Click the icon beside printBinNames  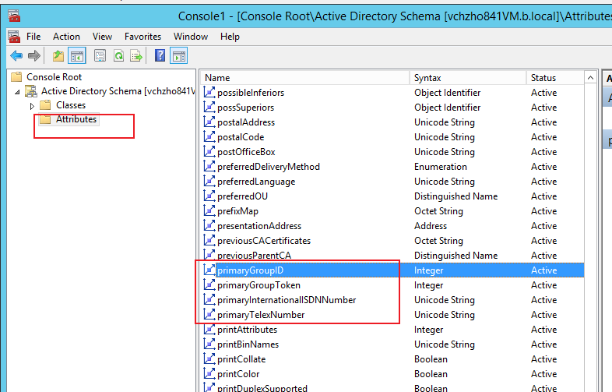pos(209,344)
